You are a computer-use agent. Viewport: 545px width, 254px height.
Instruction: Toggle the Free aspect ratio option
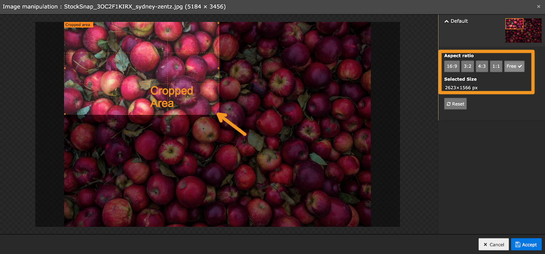click(514, 66)
